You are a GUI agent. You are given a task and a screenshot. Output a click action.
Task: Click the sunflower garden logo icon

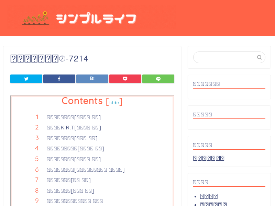[36, 18]
